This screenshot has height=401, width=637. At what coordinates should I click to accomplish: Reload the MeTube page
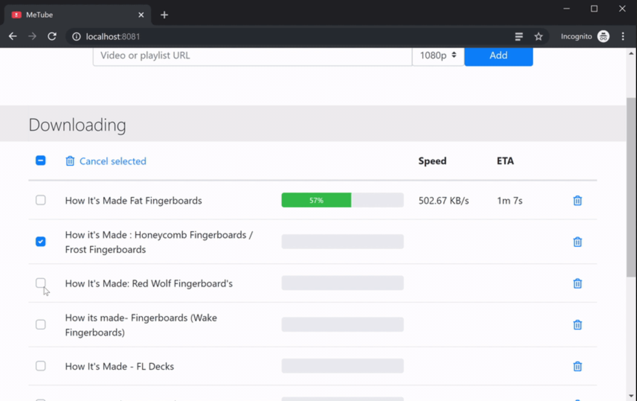52,36
